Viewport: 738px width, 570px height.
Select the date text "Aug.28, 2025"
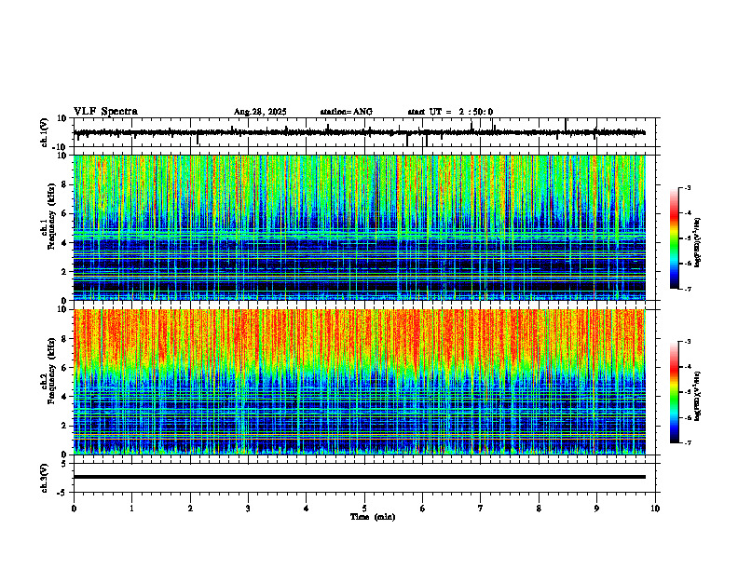point(260,112)
